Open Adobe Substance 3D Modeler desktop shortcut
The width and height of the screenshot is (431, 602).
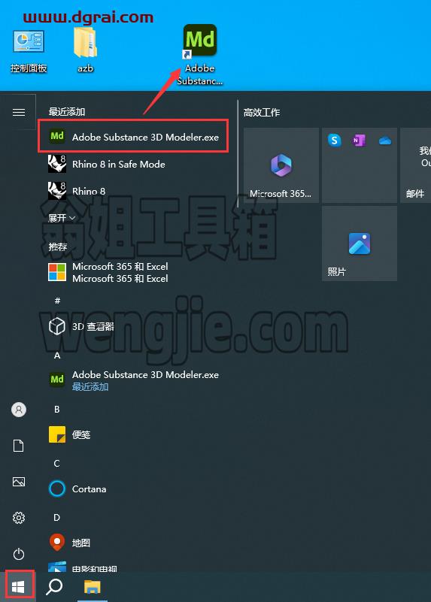(200, 54)
